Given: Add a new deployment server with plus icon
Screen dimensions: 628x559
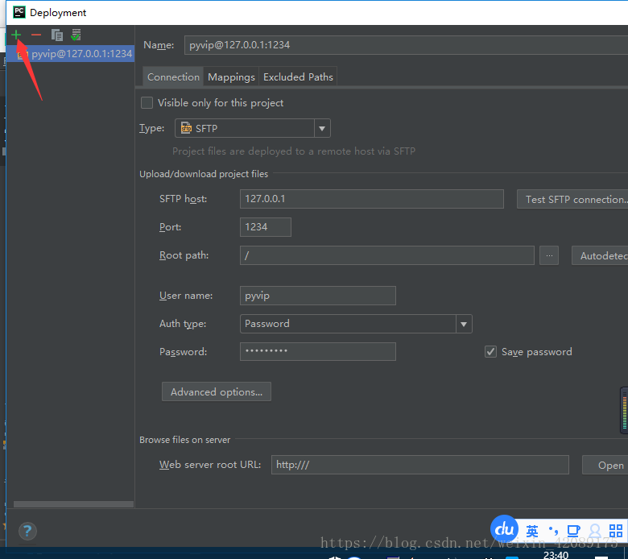Looking at the screenshot, I should [x=16, y=35].
